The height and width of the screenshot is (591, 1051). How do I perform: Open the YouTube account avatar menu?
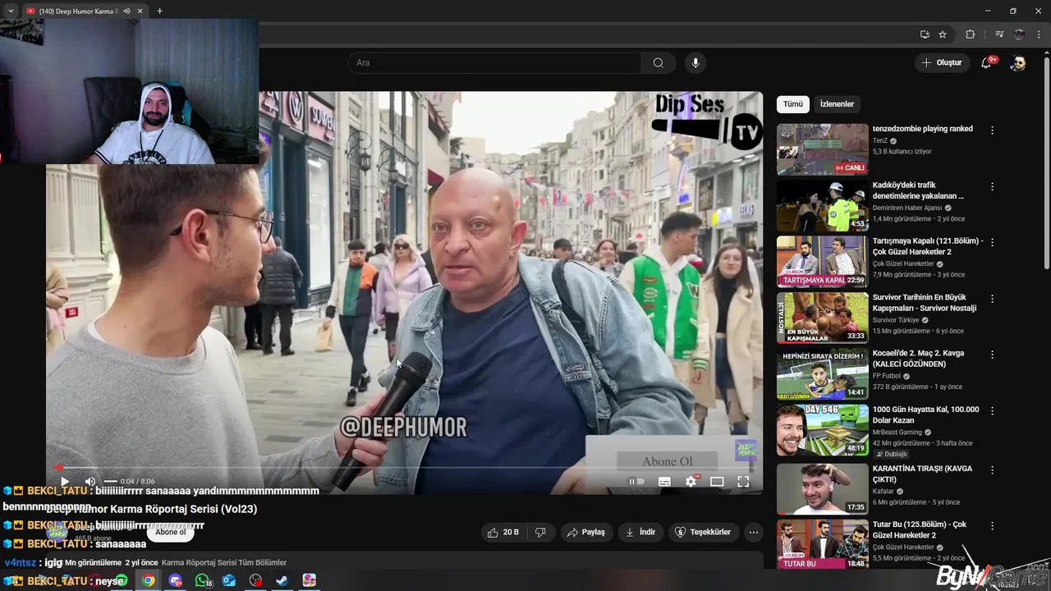tap(1018, 62)
